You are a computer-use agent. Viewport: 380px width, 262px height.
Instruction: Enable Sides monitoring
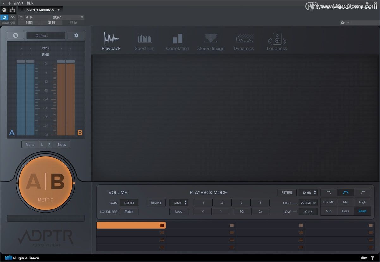tap(62, 145)
